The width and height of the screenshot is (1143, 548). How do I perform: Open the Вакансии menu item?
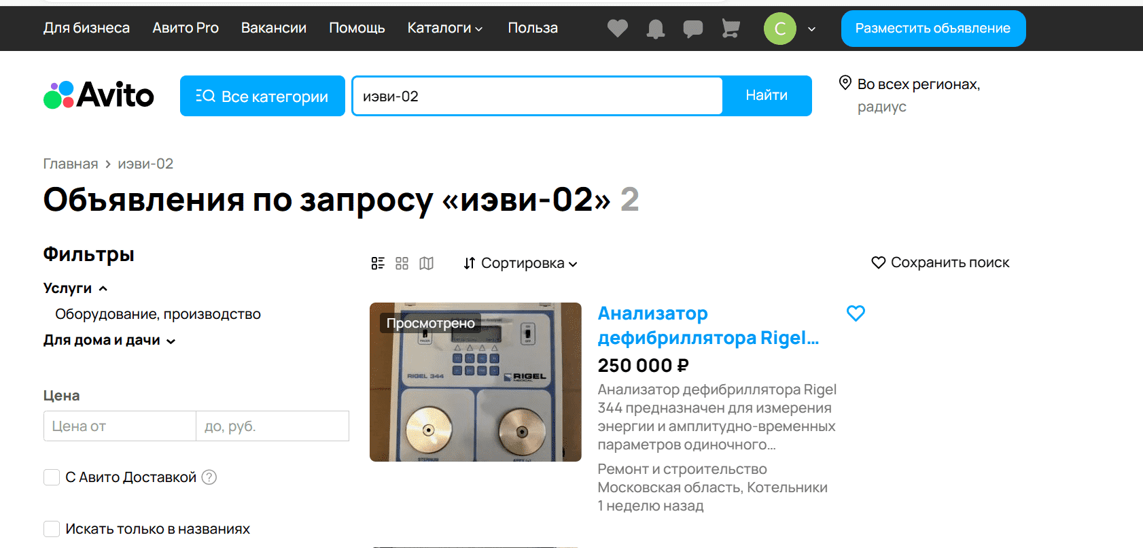pos(274,28)
